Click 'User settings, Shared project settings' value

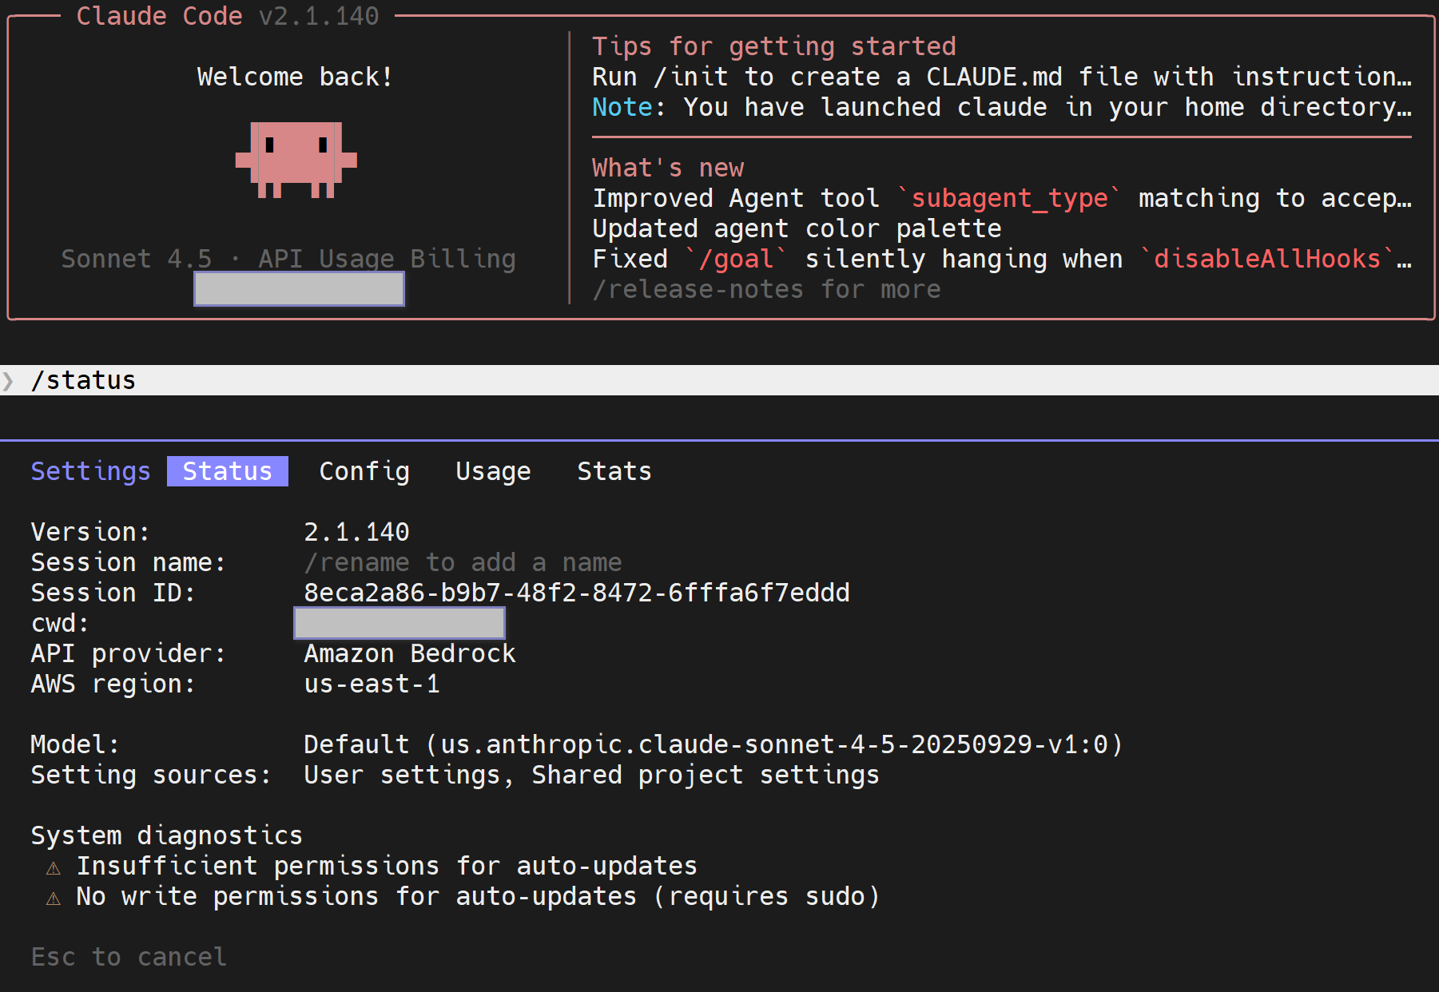[x=591, y=775]
